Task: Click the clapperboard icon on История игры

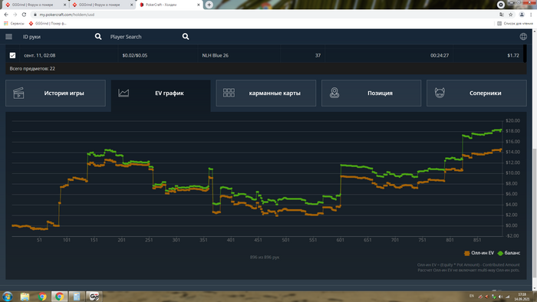Action: click(x=18, y=93)
